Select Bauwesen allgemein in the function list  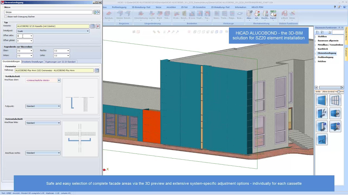coord(328,41)
